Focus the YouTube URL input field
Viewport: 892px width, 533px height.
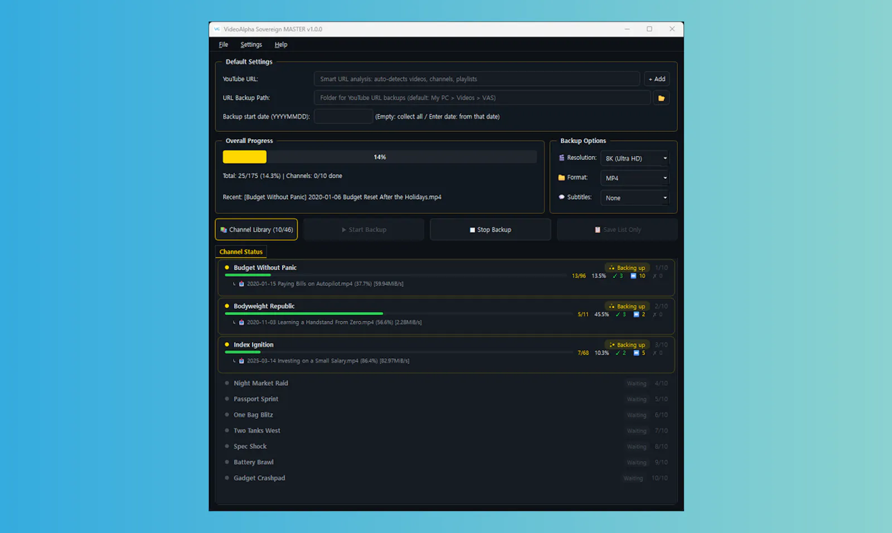[477, 79]
